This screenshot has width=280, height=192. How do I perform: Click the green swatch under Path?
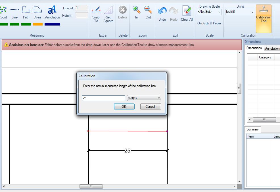(26, 24)
